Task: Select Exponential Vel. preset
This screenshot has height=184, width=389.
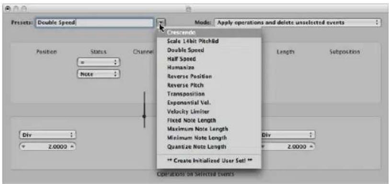Action: (x=209, y=103)
